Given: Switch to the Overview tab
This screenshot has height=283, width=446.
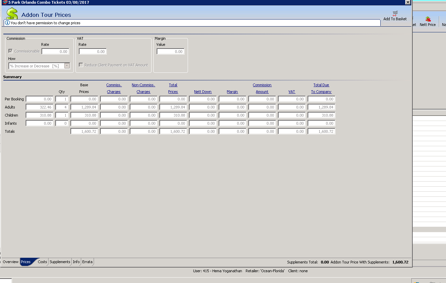Looking at the screenshot, I should 10,262.
